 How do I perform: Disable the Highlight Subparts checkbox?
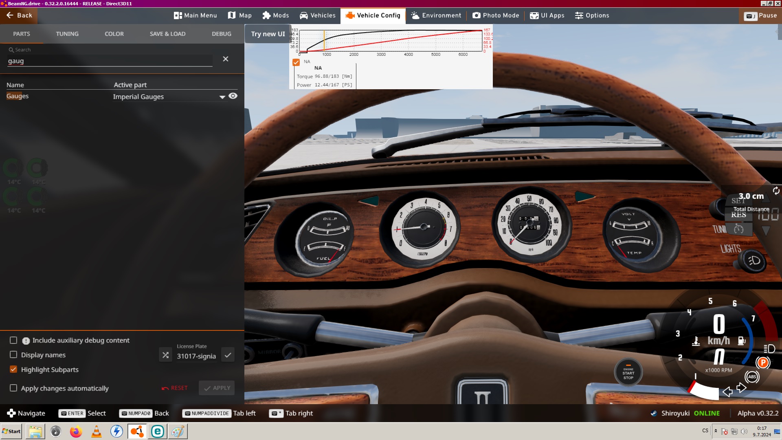(x=13, y=370)
